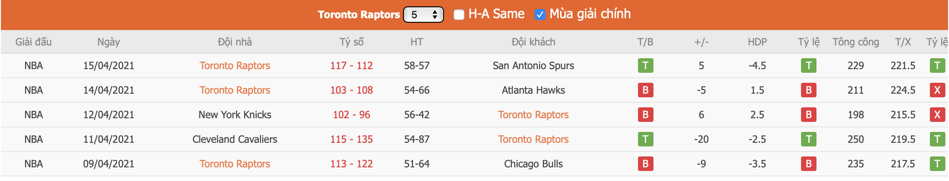Screen dimensions: 949x181
Task: Uncheck the Mùa giải chính checkbox
Action: [x=540, y=15]
